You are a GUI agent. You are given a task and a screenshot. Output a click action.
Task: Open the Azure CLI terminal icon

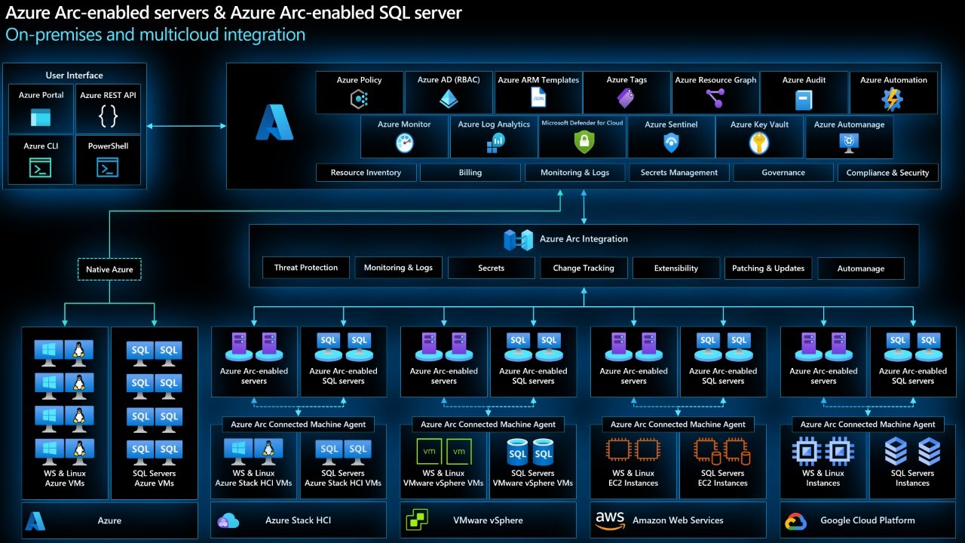click(41, 168)
